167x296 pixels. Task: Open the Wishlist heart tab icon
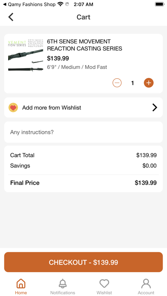point(104,284)
